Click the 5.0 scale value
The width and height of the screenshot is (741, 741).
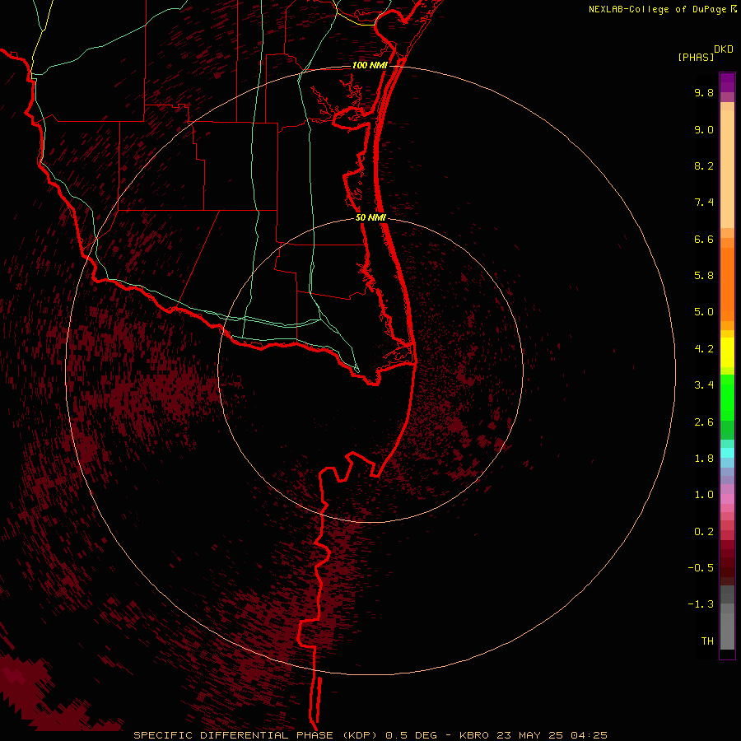(704, 312)
